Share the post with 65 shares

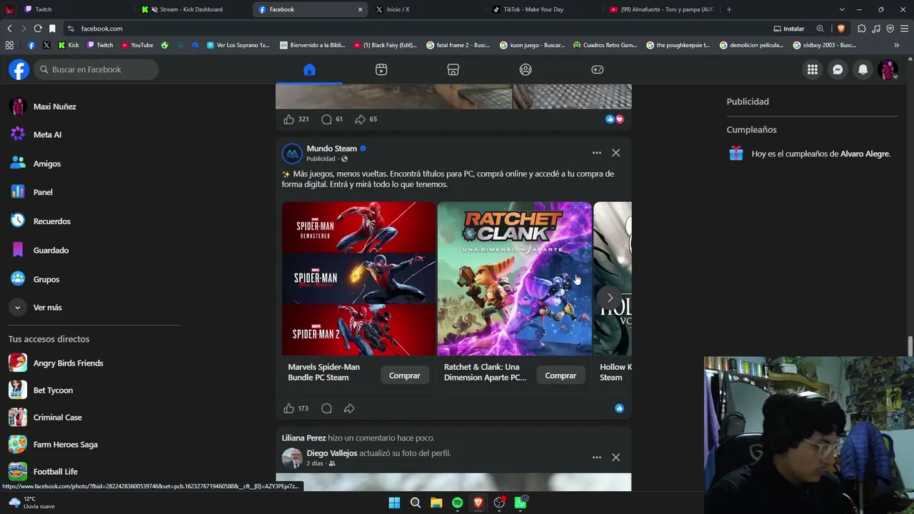click(x=360, y=119)
